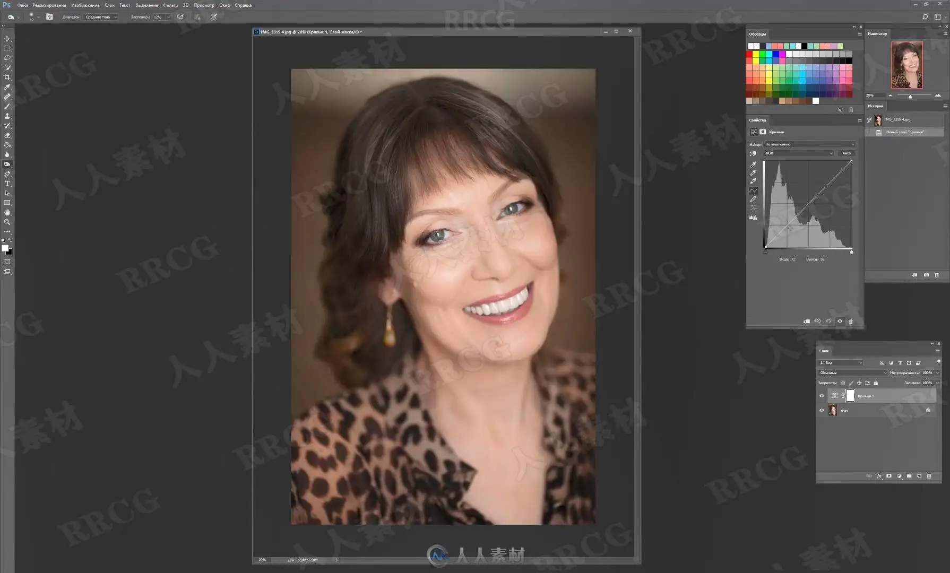Select the Lasso tool
950x573 pixels.
(x=7, y=58)
